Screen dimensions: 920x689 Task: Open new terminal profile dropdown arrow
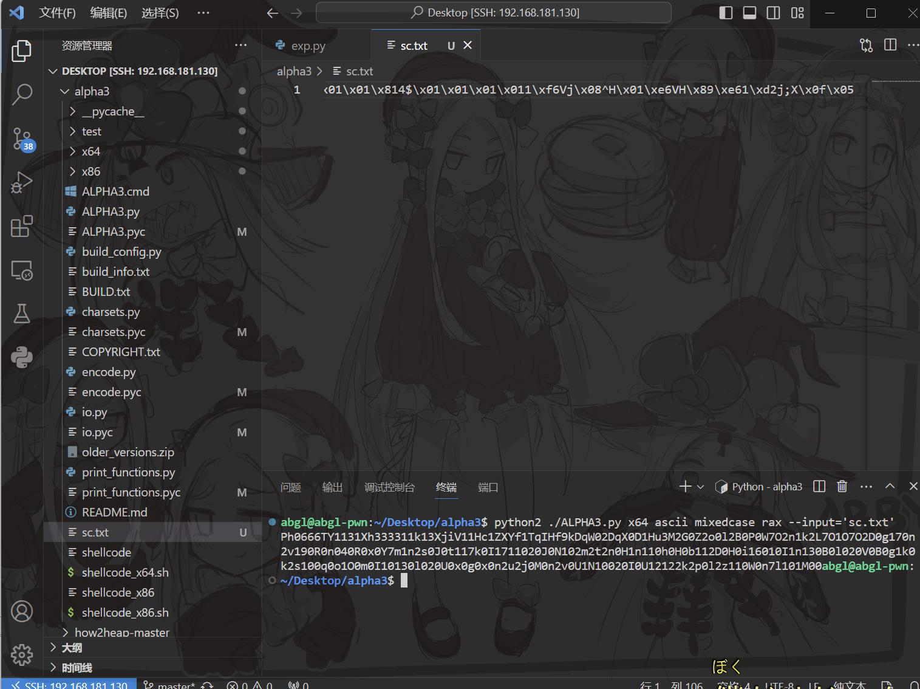(x=701, y=487)
